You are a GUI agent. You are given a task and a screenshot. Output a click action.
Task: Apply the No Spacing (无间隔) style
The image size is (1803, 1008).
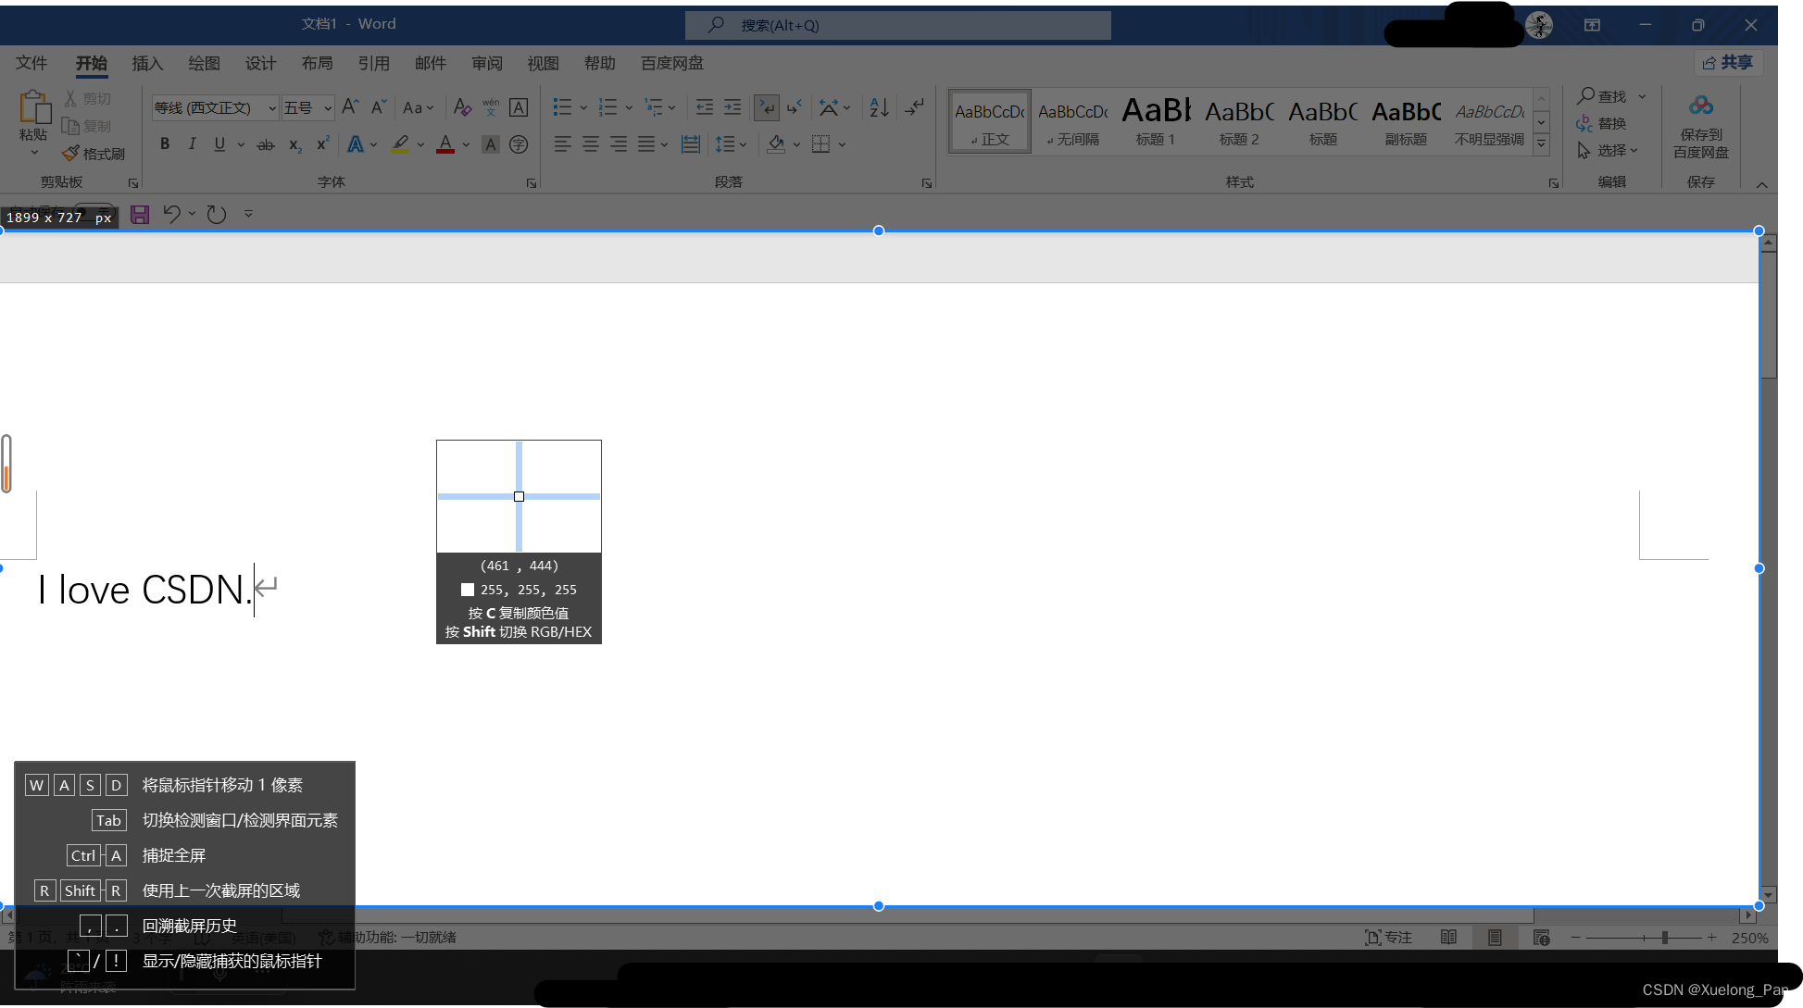[1072, 121]
